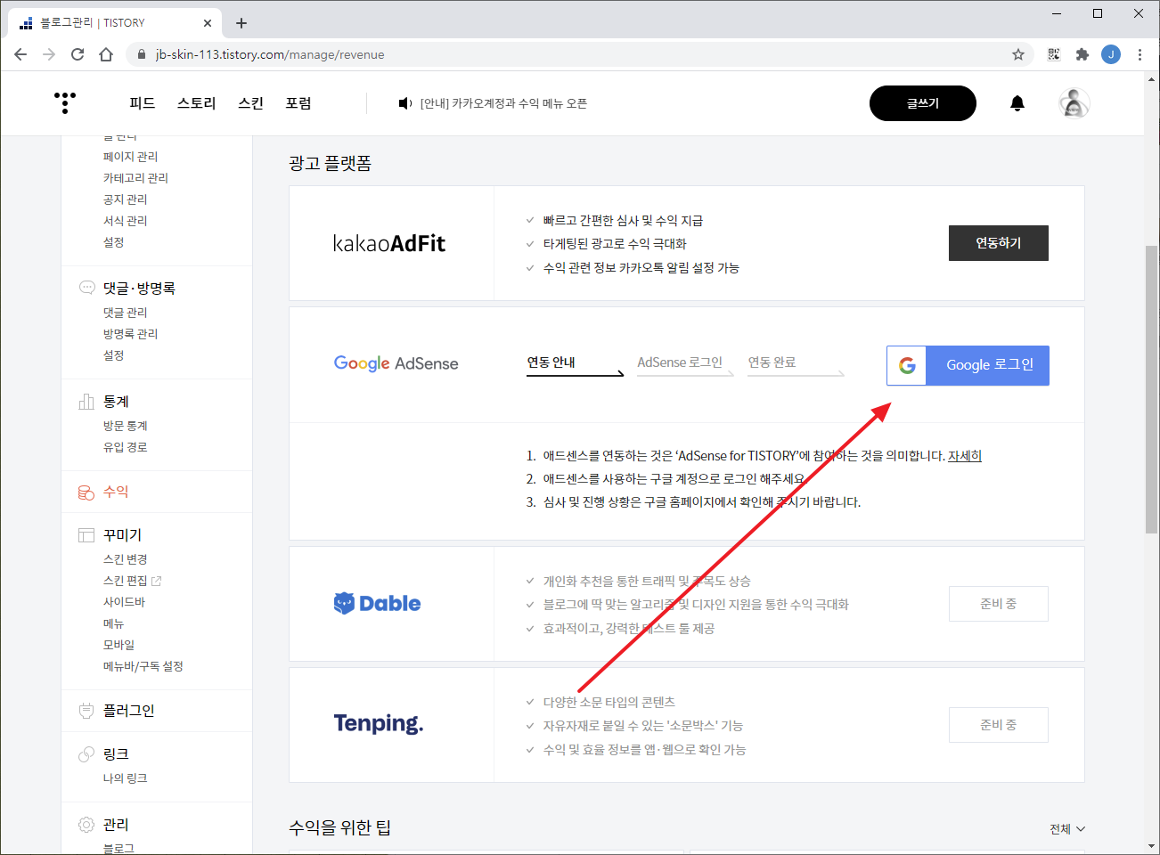Image resolution: width=1160 pixels, height=855 pixels.
Task: Open the 피드 menu
Action: click(142, 103)
